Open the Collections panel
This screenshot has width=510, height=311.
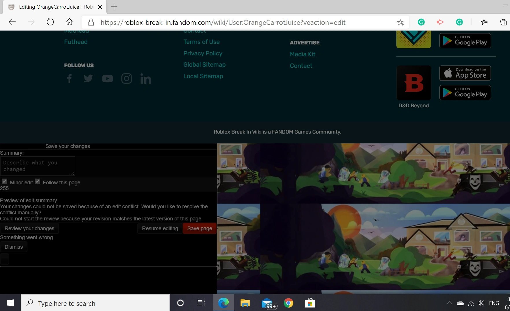coord(503,22)
